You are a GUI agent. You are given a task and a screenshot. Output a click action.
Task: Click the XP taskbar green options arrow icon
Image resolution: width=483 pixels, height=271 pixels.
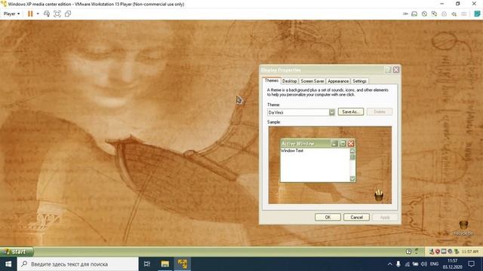click(417, 251)
